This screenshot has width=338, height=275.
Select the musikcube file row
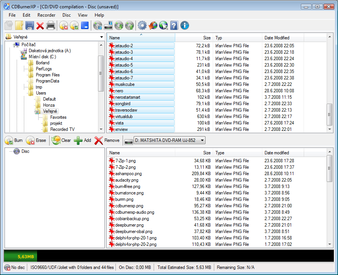coord(142,84)
